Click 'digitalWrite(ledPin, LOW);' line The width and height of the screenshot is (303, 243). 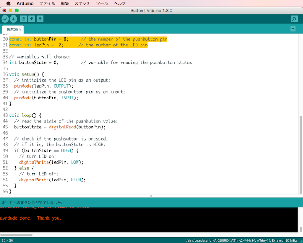[x=51, y=162]
